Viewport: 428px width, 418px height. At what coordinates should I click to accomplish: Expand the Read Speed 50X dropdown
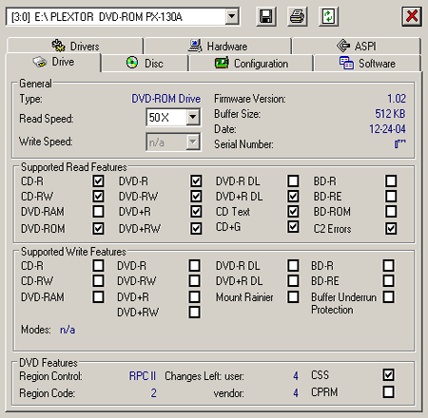[193, 117]
